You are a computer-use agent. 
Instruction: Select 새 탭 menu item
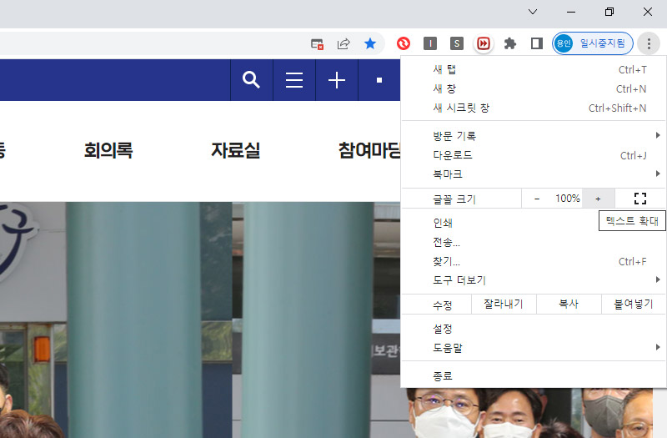click(534, 70)
